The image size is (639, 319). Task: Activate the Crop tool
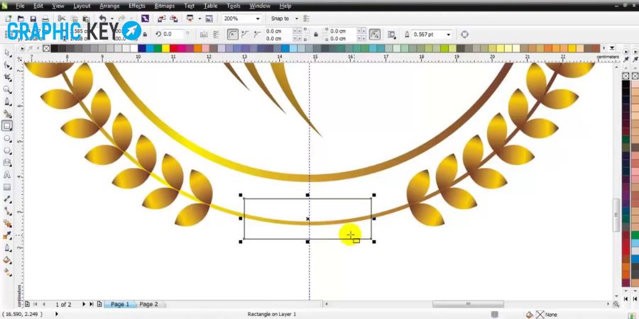point(7,77)
